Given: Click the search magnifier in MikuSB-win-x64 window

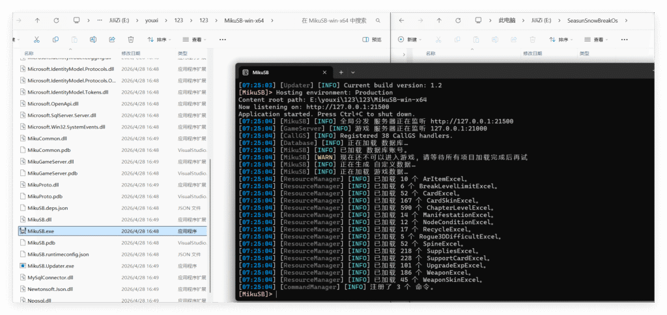Looking at the screenshot, I should [x=378, y=20].
